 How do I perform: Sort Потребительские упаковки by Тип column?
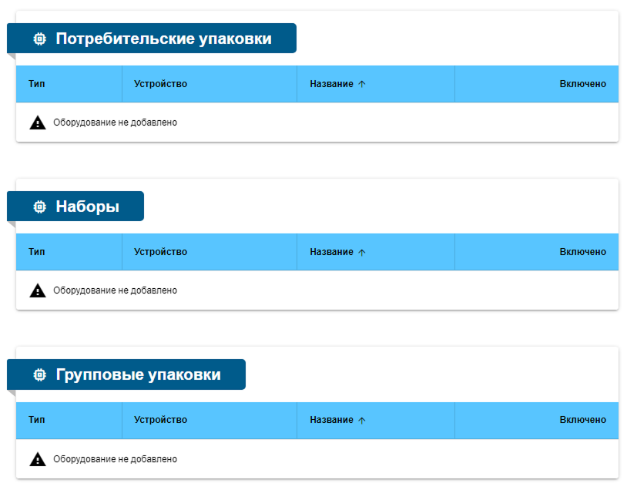(36, 84)
